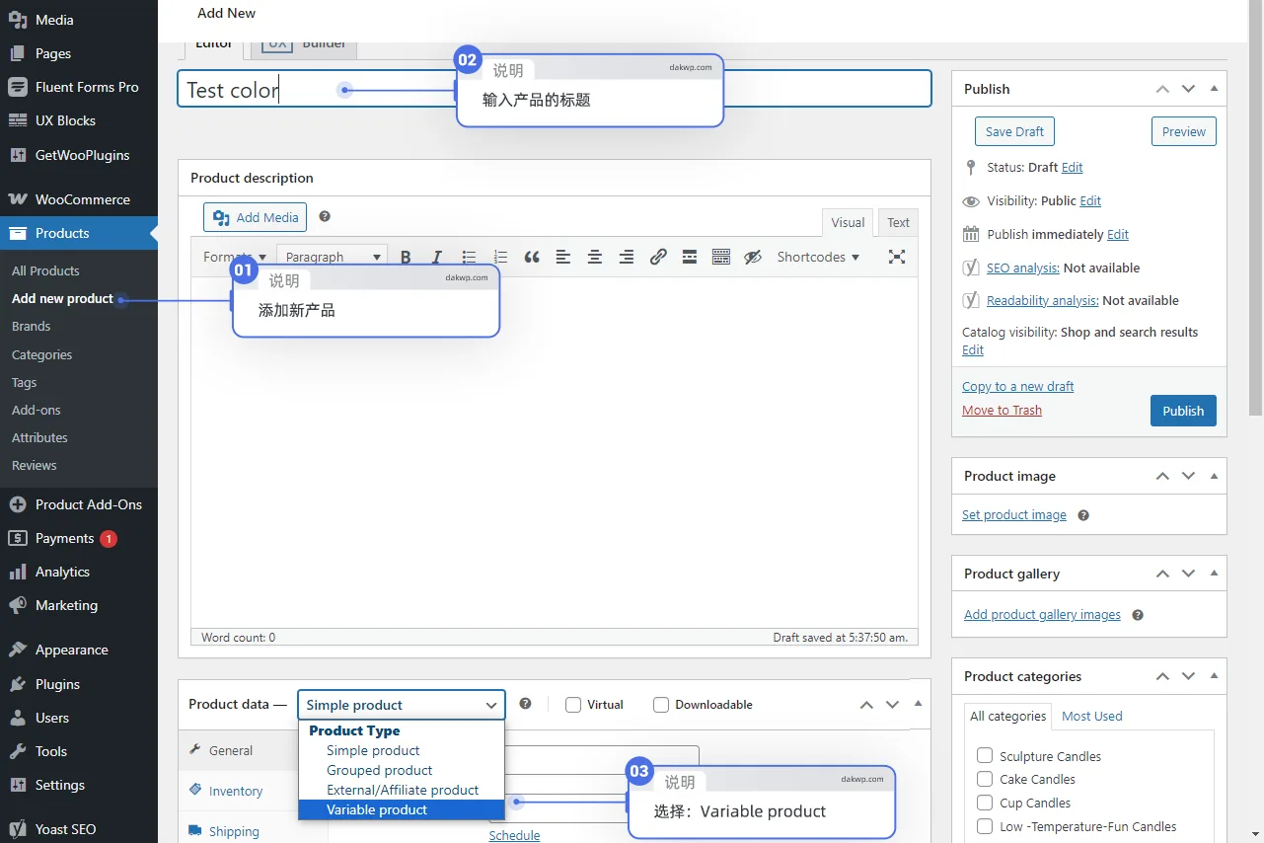
Task: Move the Product image panel down
Action: [1188, 476]
